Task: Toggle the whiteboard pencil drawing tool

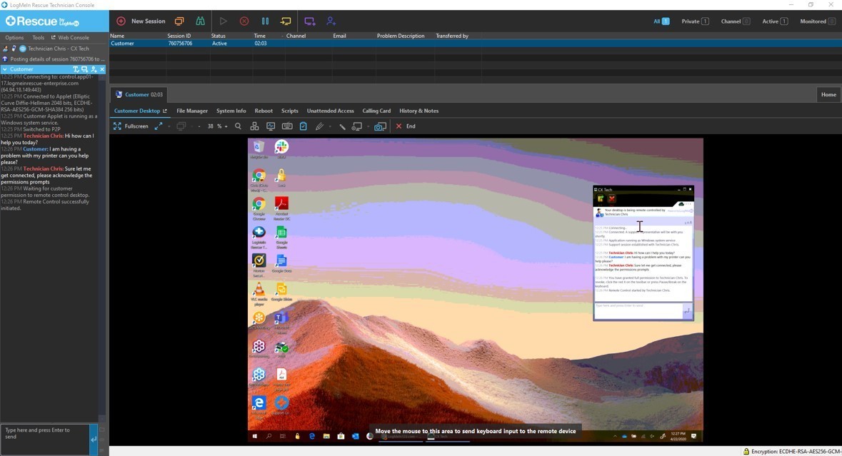Action: coord(319,126)
